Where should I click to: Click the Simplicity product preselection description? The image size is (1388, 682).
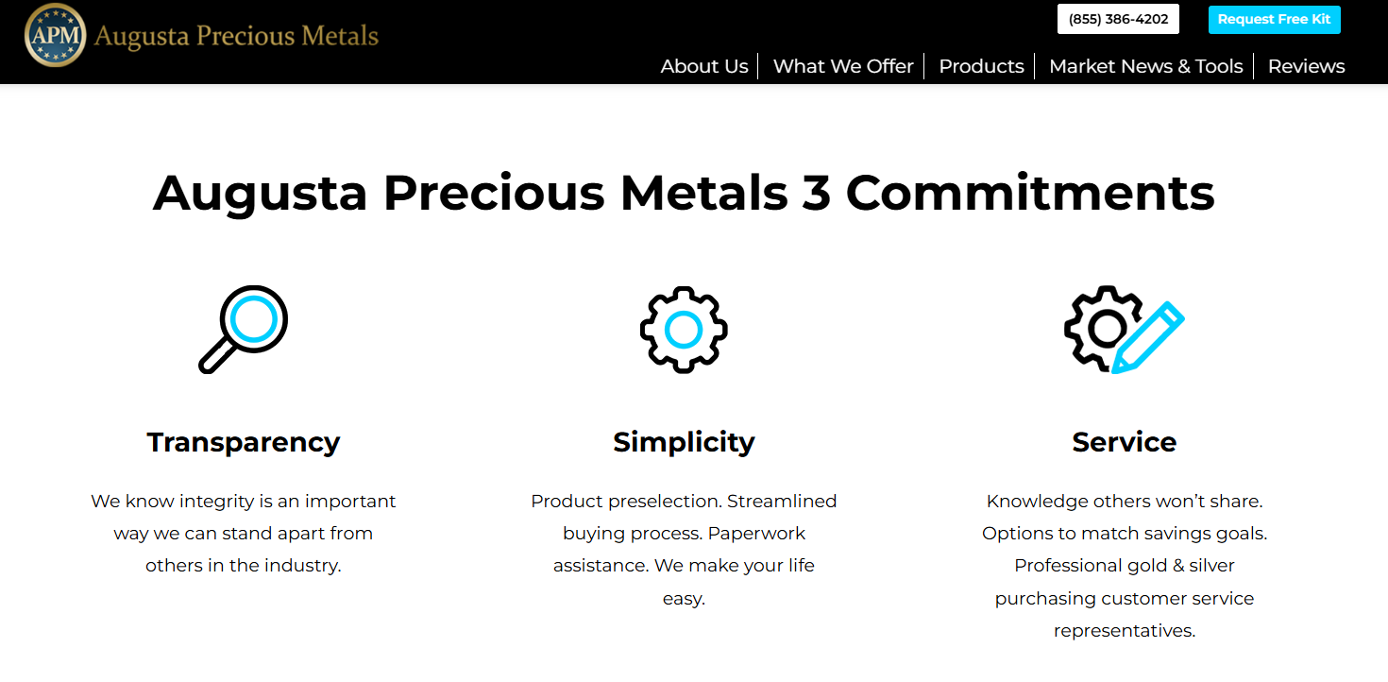[684, 550]
